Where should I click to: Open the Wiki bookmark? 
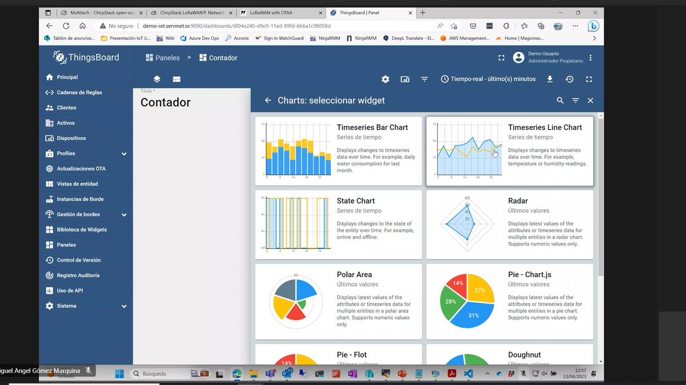coord(165,38)
